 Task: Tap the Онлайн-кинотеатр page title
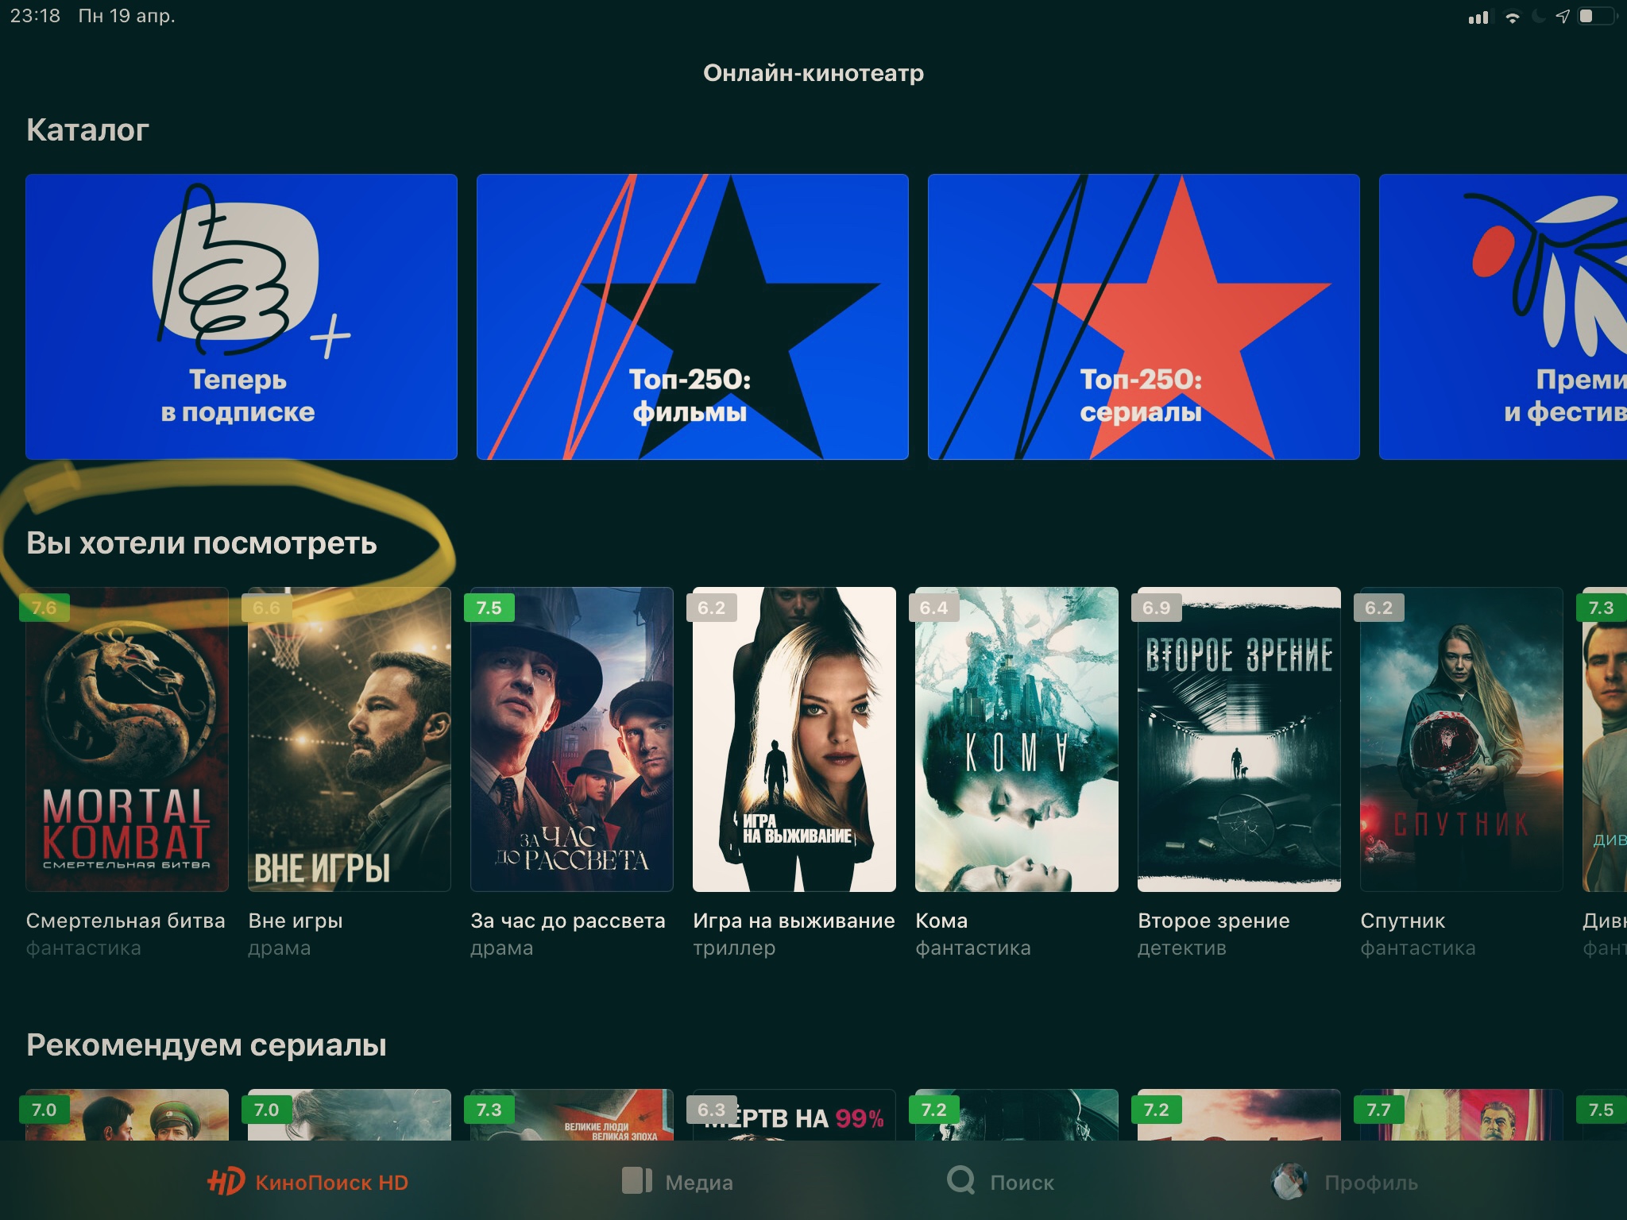tap(813, 73)
